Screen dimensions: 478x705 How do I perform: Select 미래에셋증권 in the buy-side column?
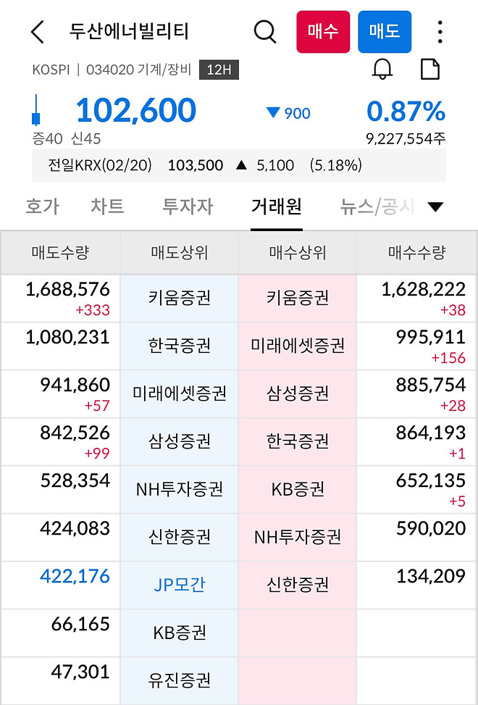point(298,346)
